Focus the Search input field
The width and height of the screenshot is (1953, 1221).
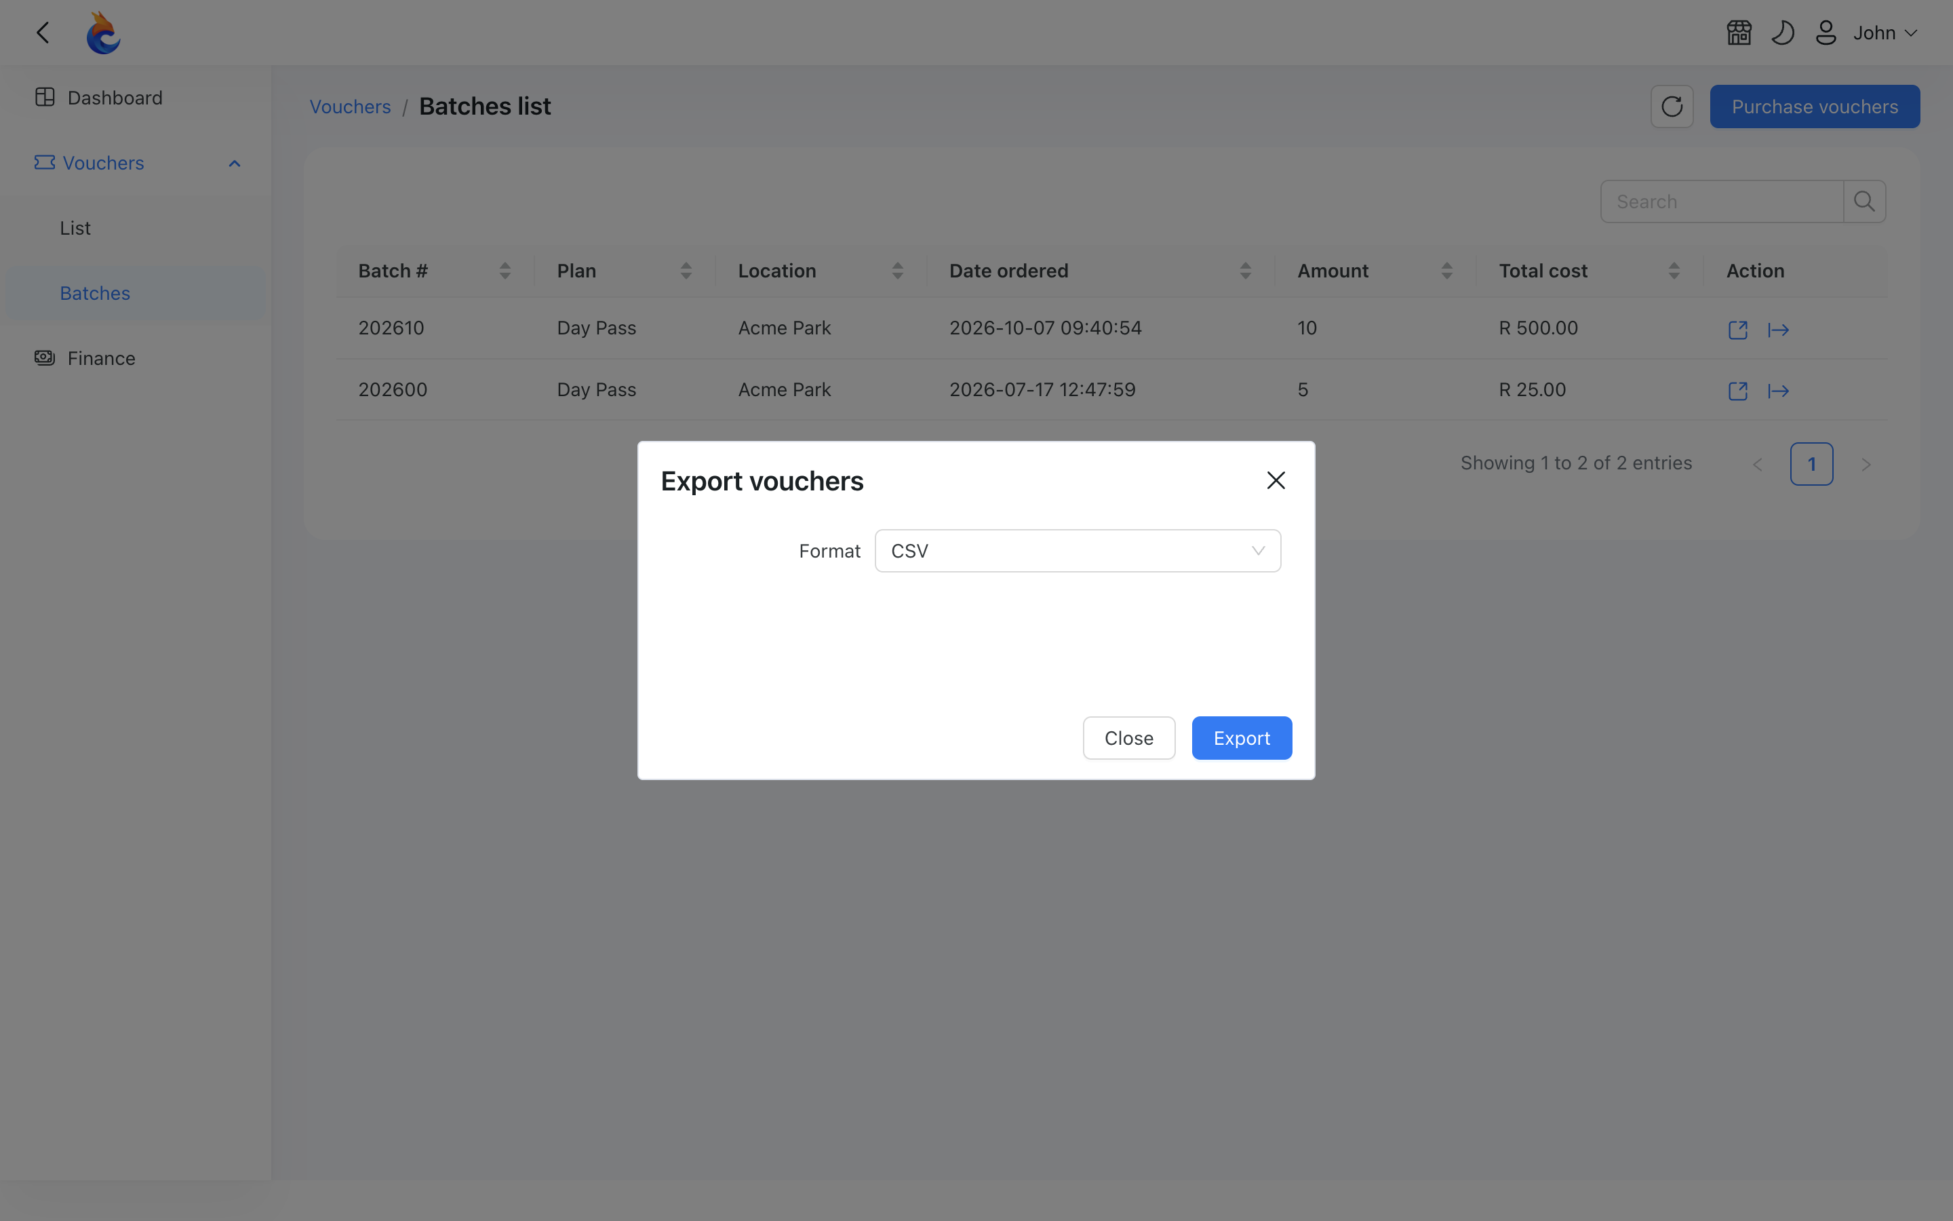(x=1722, y=201)
